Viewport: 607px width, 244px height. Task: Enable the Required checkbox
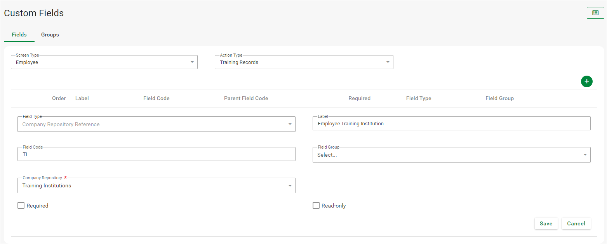click(x=21, y=206)
